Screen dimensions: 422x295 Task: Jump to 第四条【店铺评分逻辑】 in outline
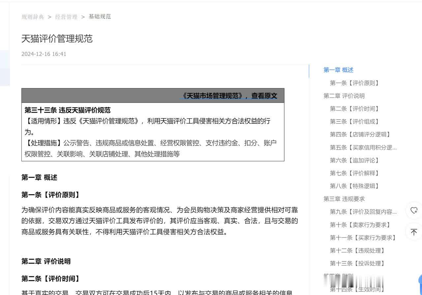360,134
